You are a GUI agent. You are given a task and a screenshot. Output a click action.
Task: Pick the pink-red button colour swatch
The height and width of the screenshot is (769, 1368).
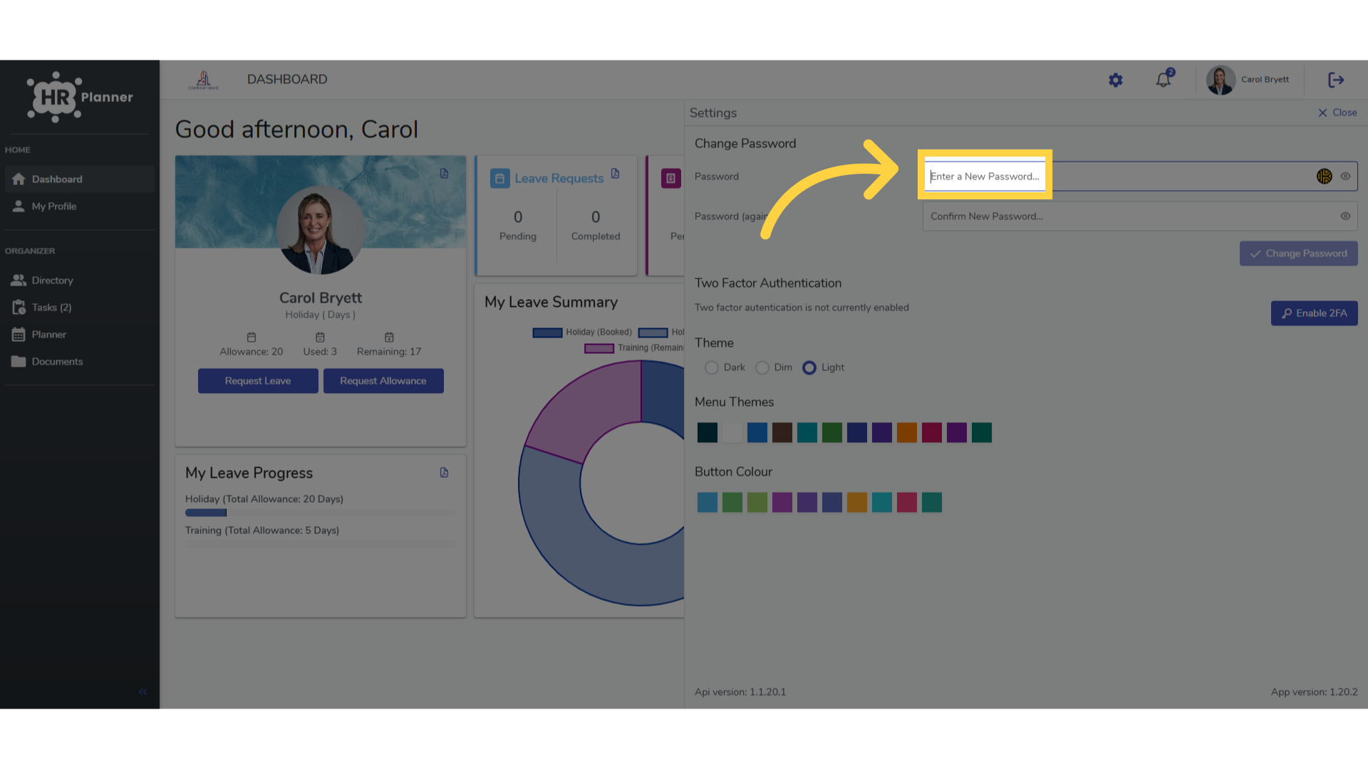[x=907, y=503]
